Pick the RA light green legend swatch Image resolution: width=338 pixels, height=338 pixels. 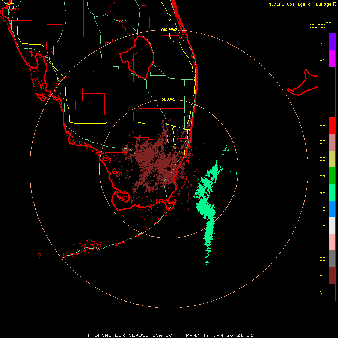pyautogui.click(x=332, y=192)
